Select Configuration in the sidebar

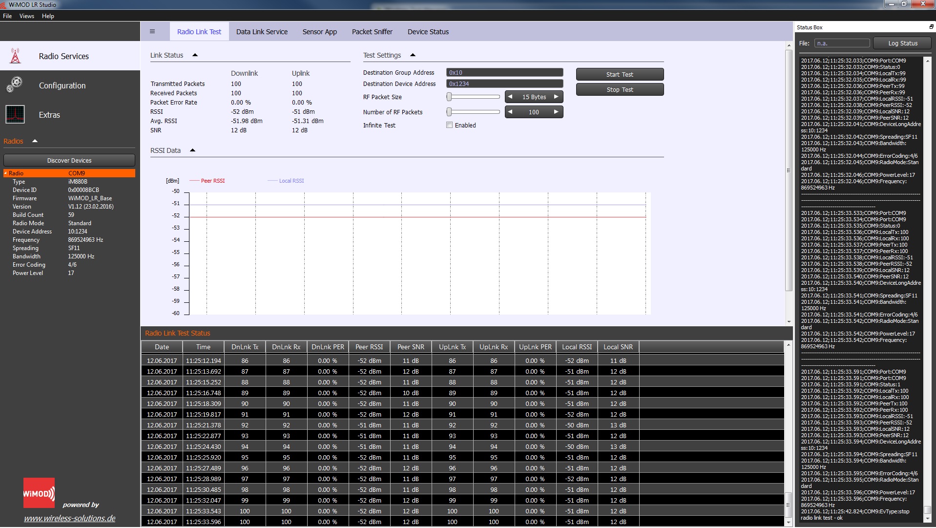point(70,85)
